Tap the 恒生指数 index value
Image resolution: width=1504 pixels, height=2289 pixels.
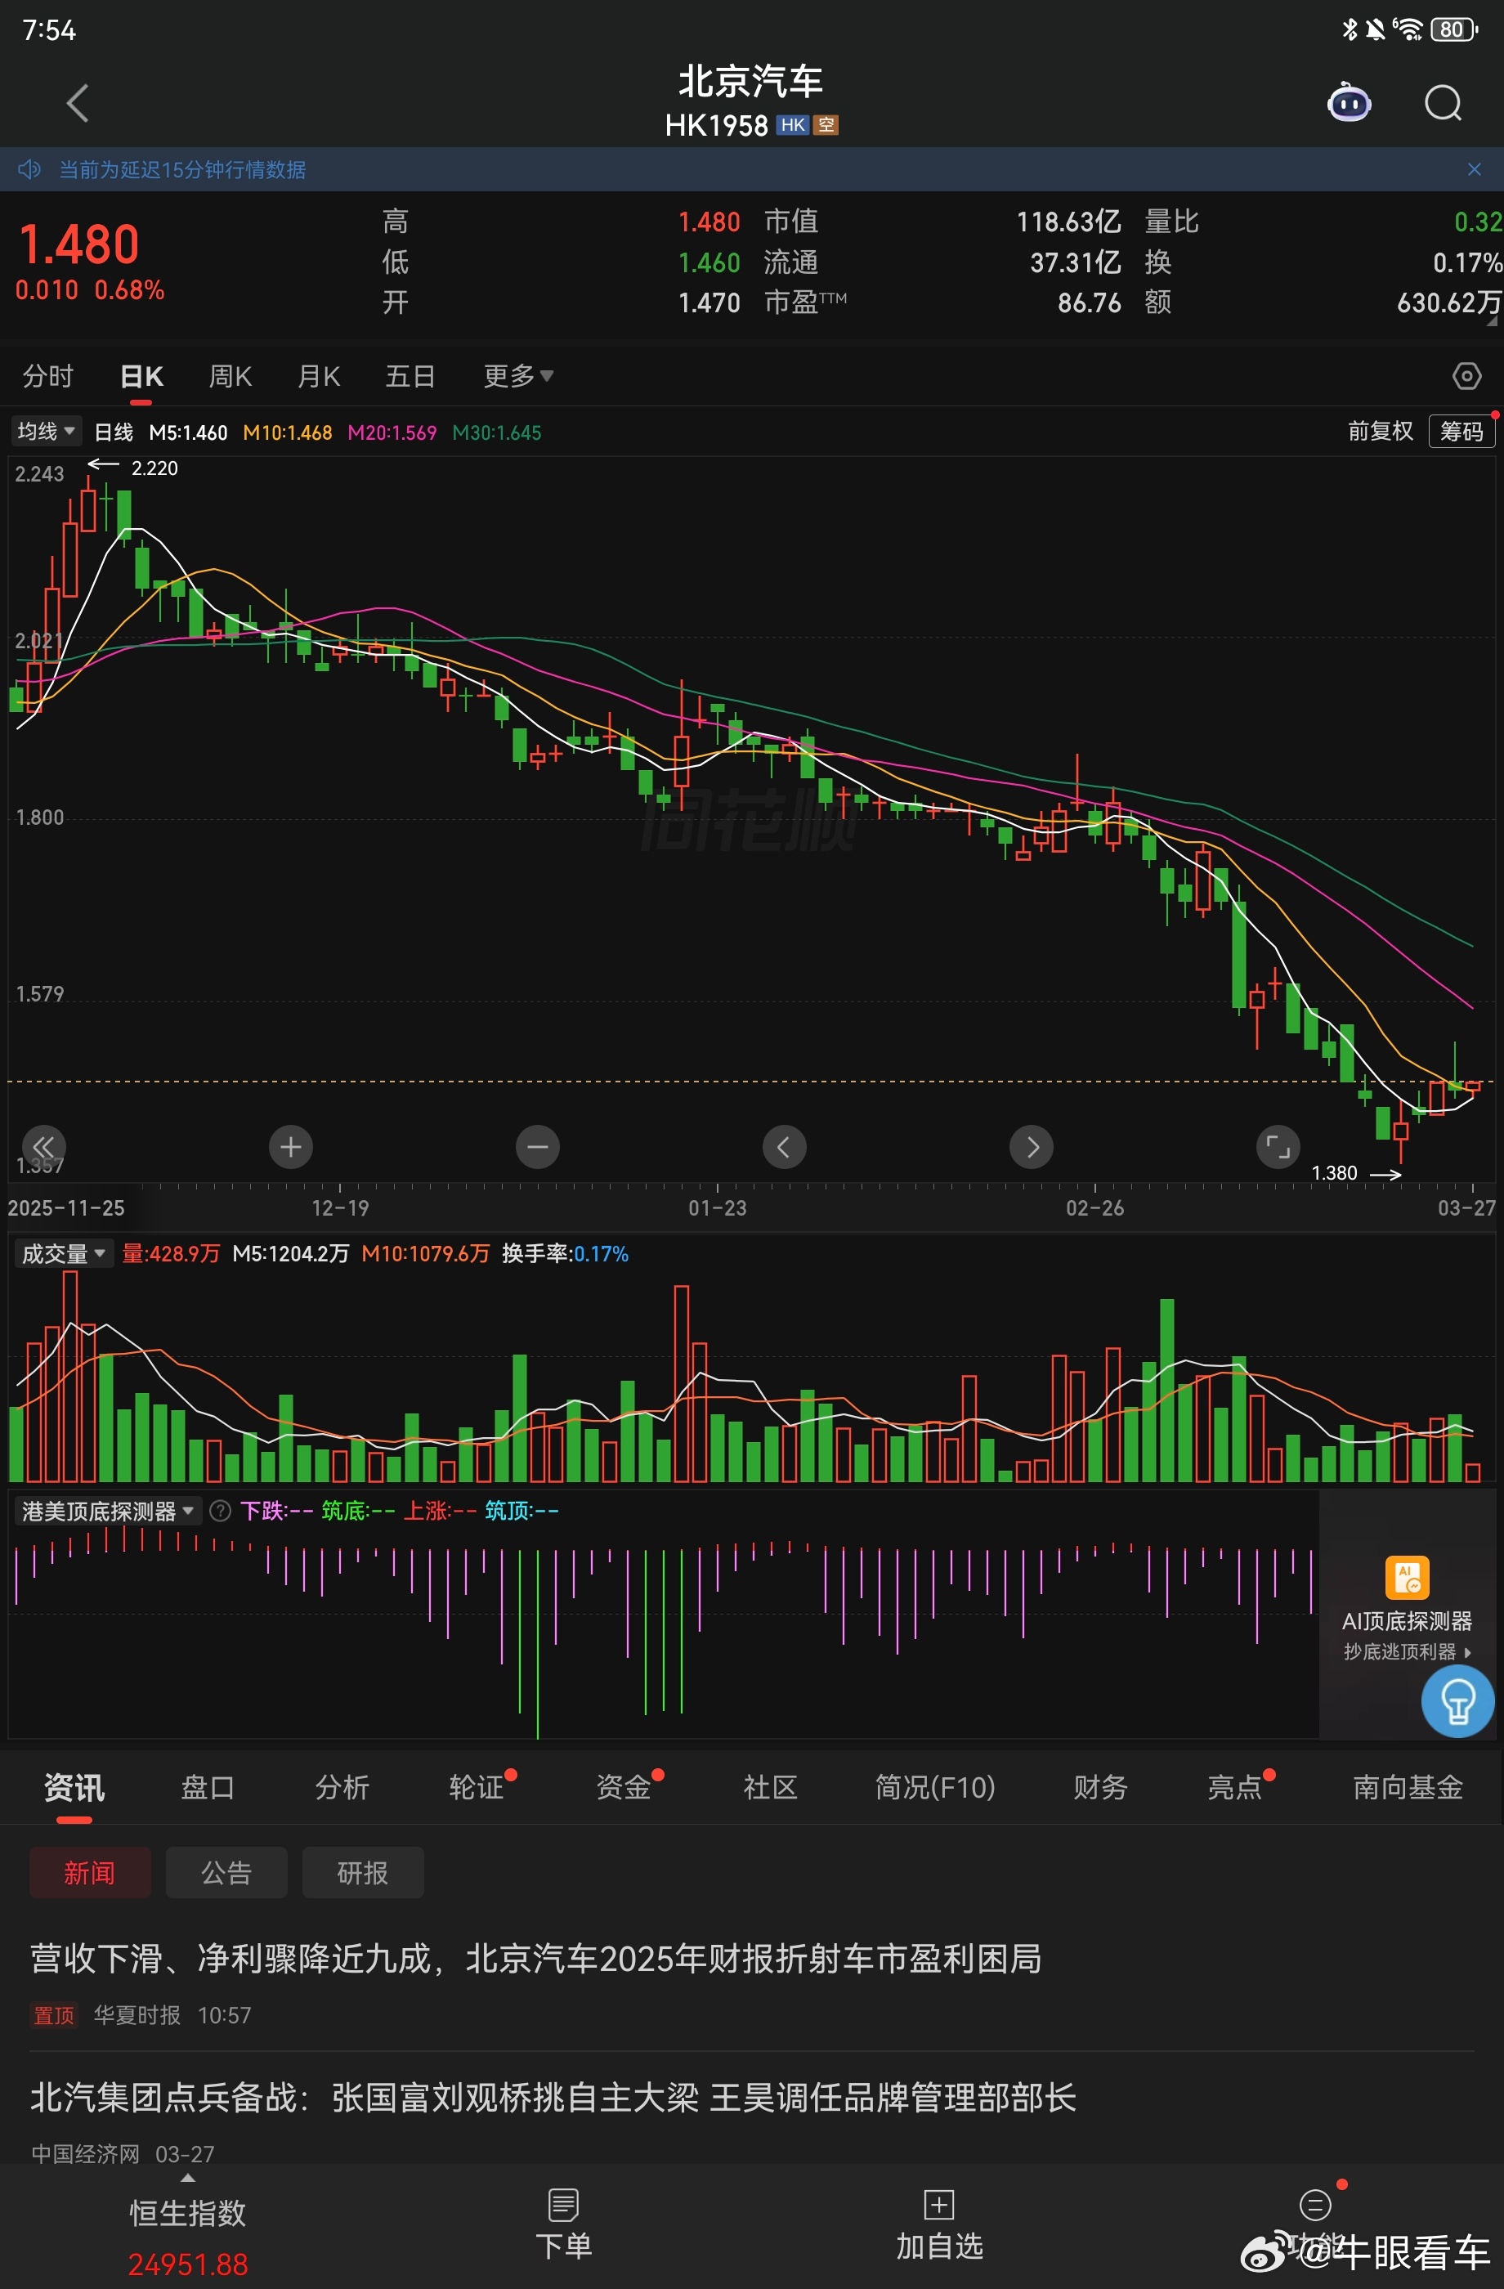click(189, 2265)
